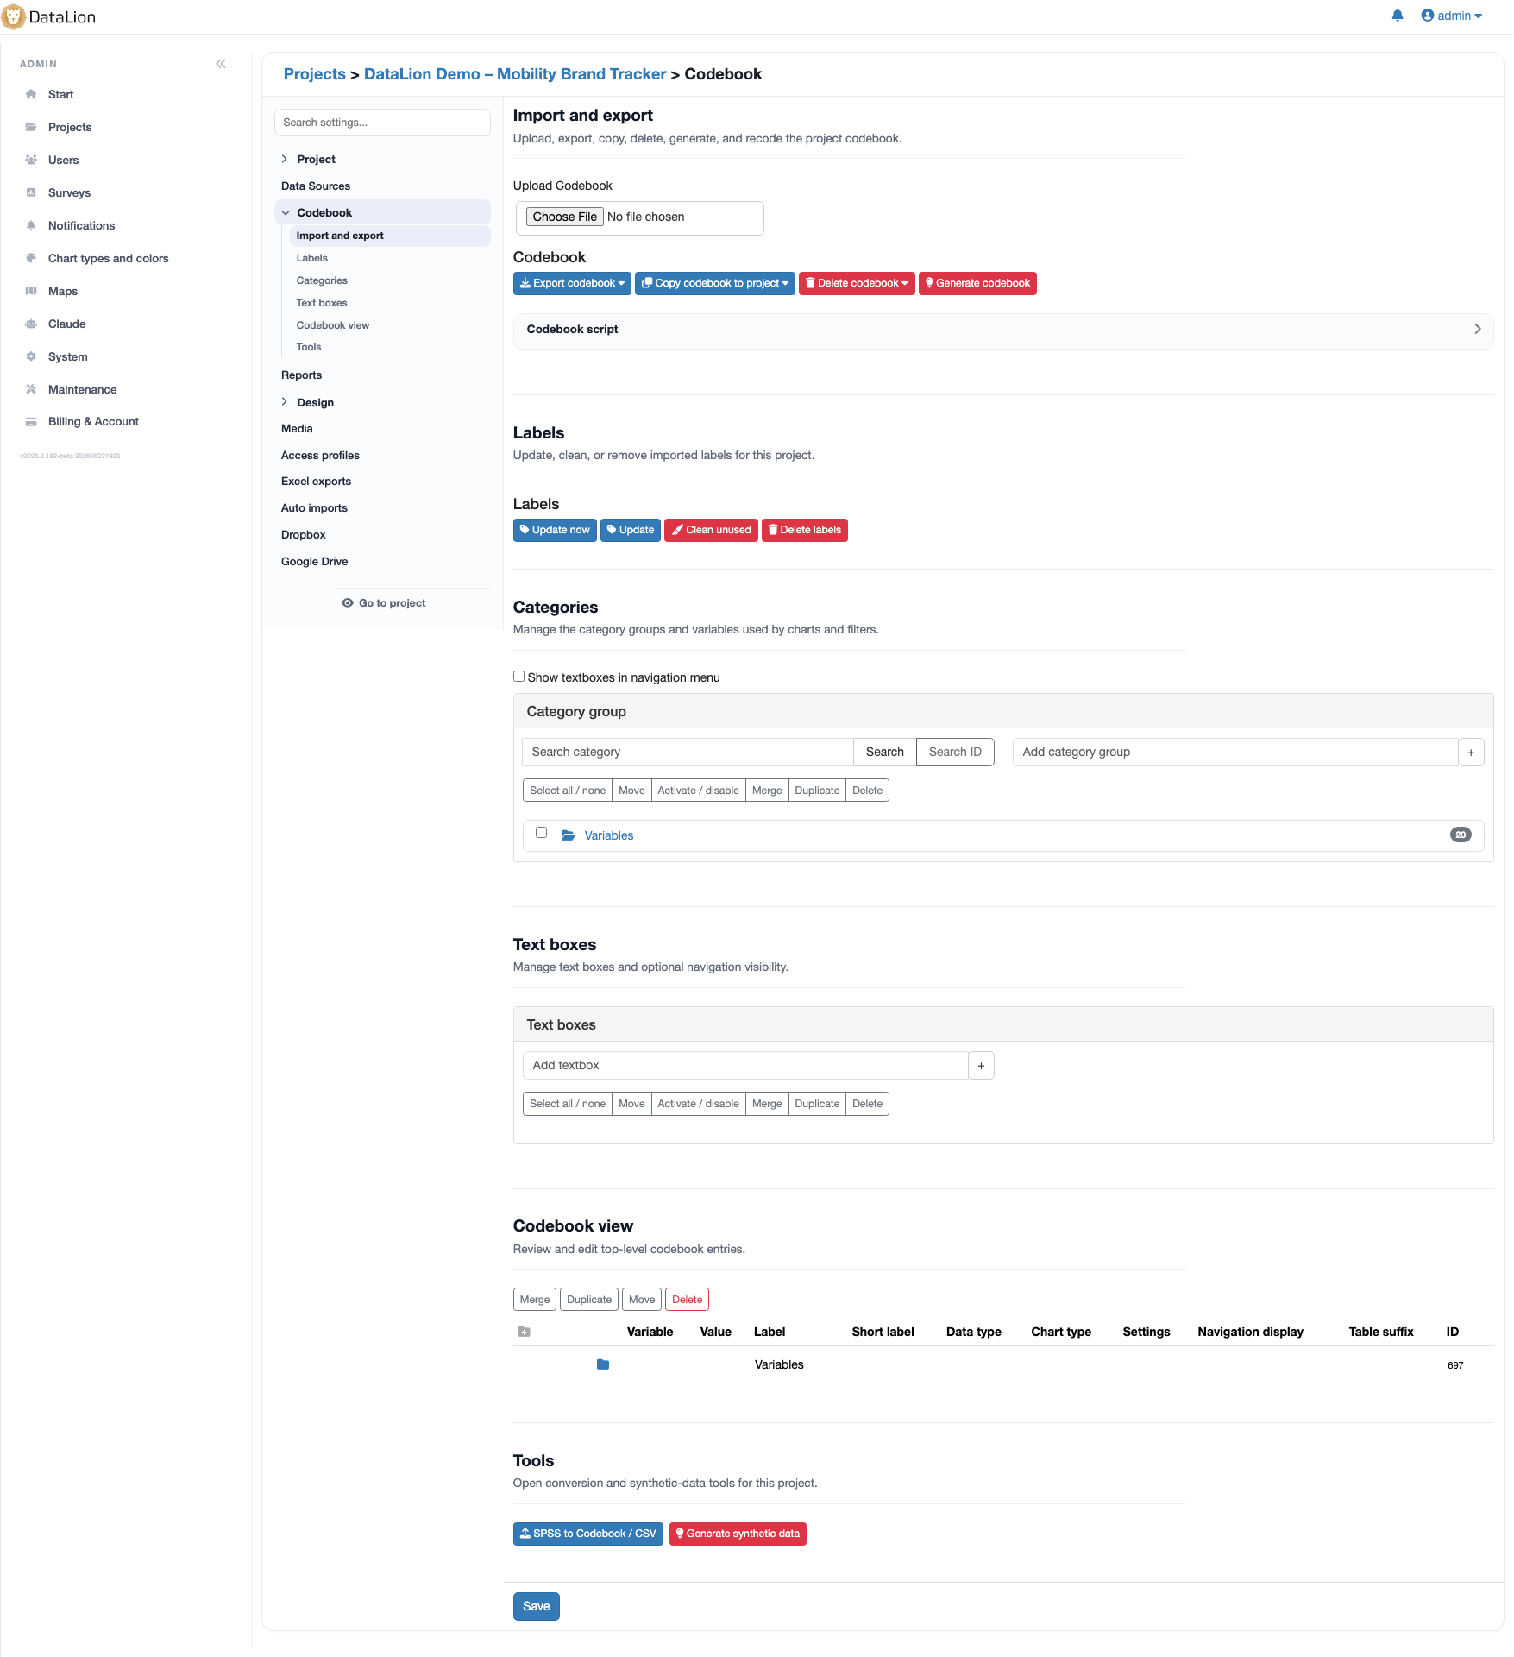
Task: Open Codebook view settings sub-item
Action: pos(333,325)
